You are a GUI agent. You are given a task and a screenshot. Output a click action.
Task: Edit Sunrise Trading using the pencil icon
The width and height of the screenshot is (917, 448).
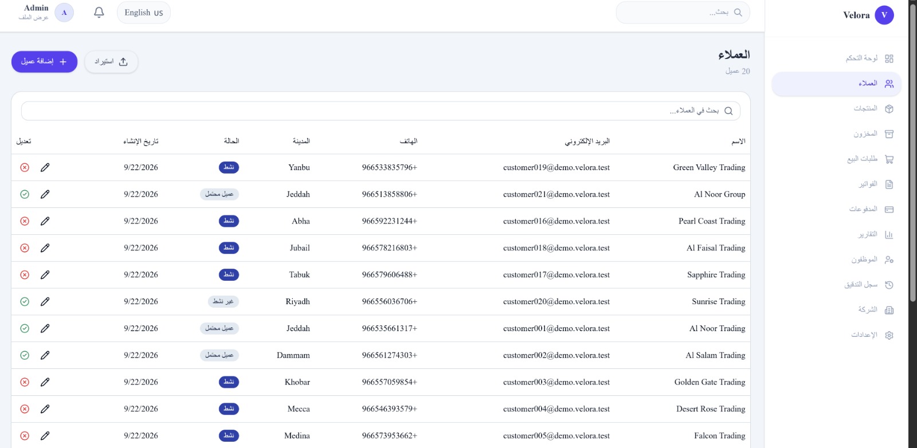(x=45, y=301)
